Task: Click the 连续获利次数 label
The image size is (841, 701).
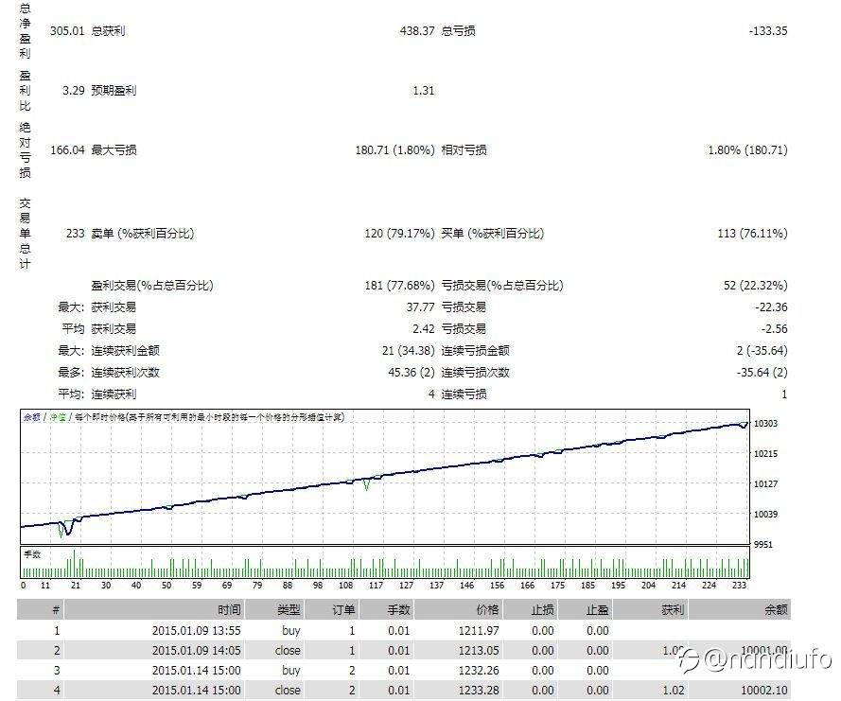Action: point(126,372)
